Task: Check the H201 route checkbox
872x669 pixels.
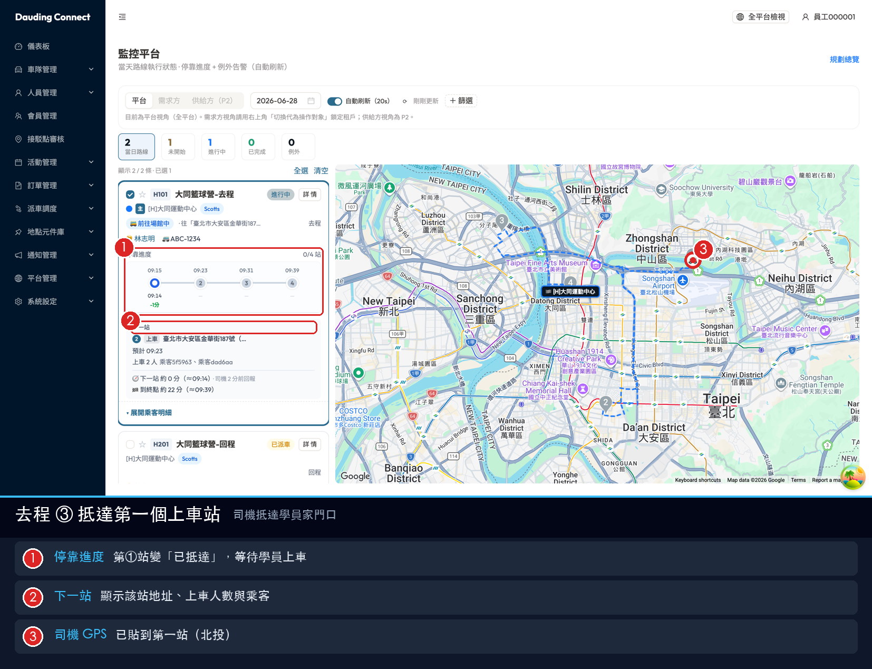Action: point(130,444)
